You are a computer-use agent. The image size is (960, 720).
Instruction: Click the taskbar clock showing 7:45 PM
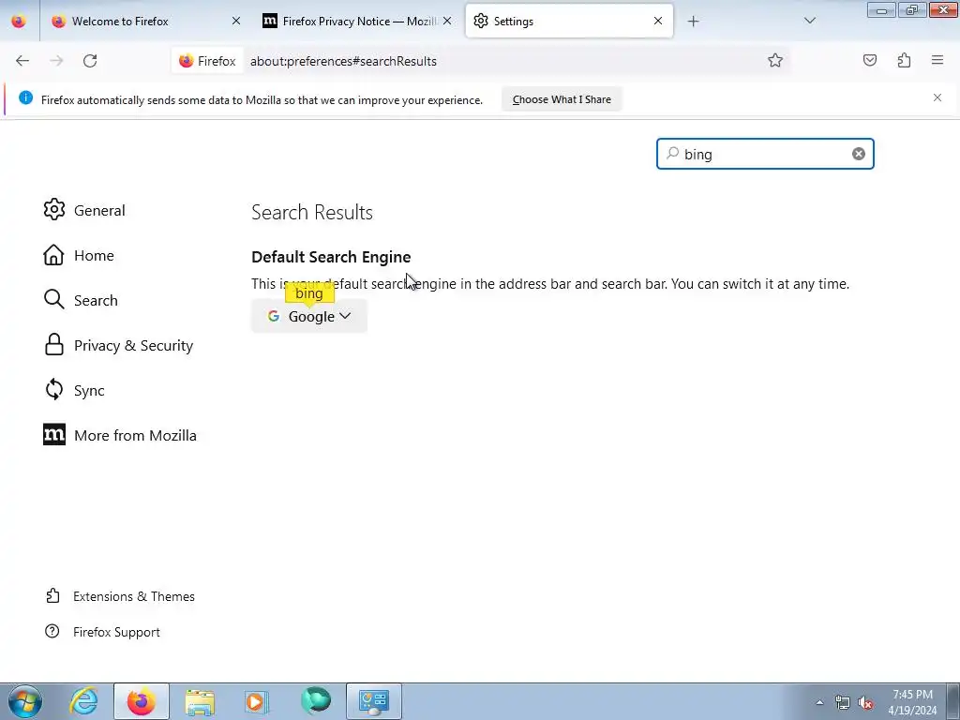(912, 702)
